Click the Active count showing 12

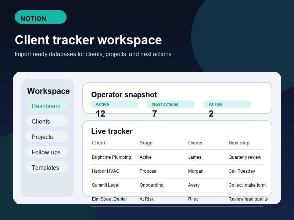tap(101, 114)
